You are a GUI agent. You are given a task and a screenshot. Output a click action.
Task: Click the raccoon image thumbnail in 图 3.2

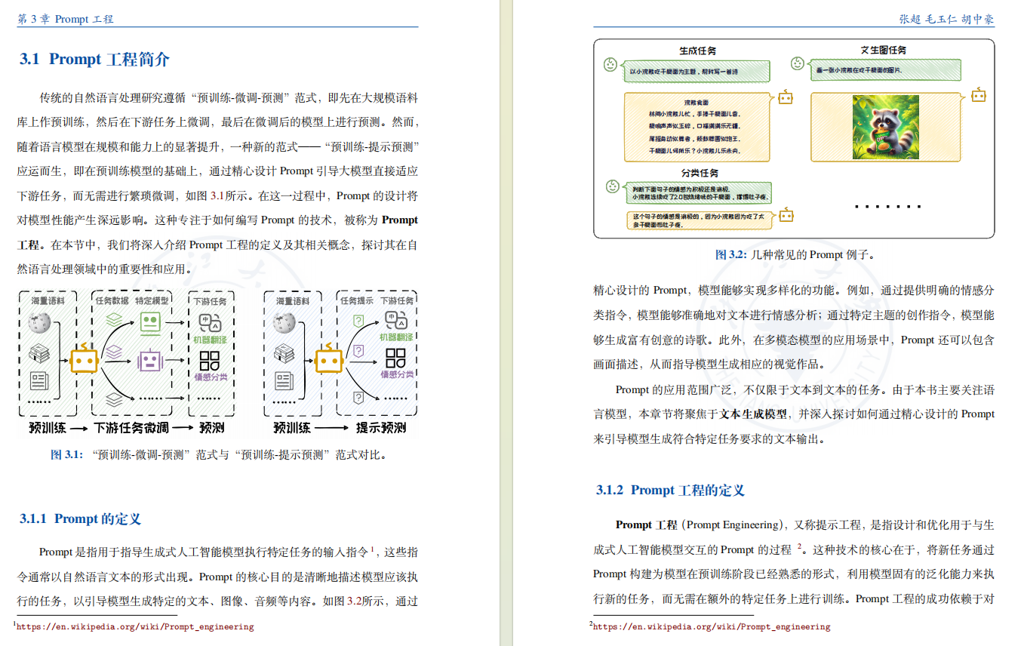pos(885,128)
